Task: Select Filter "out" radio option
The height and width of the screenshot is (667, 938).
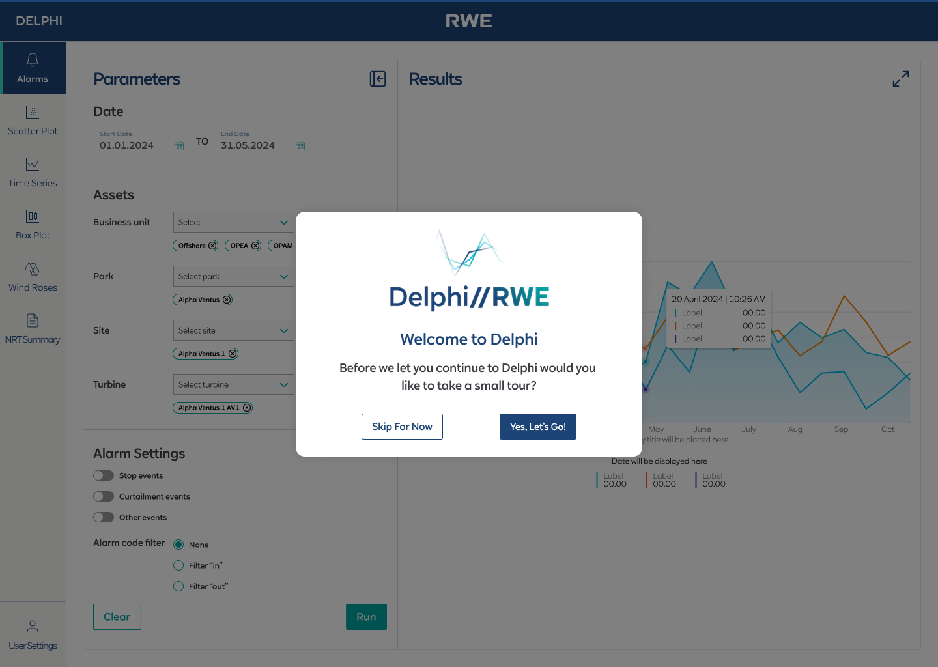Action: (178, 586)
